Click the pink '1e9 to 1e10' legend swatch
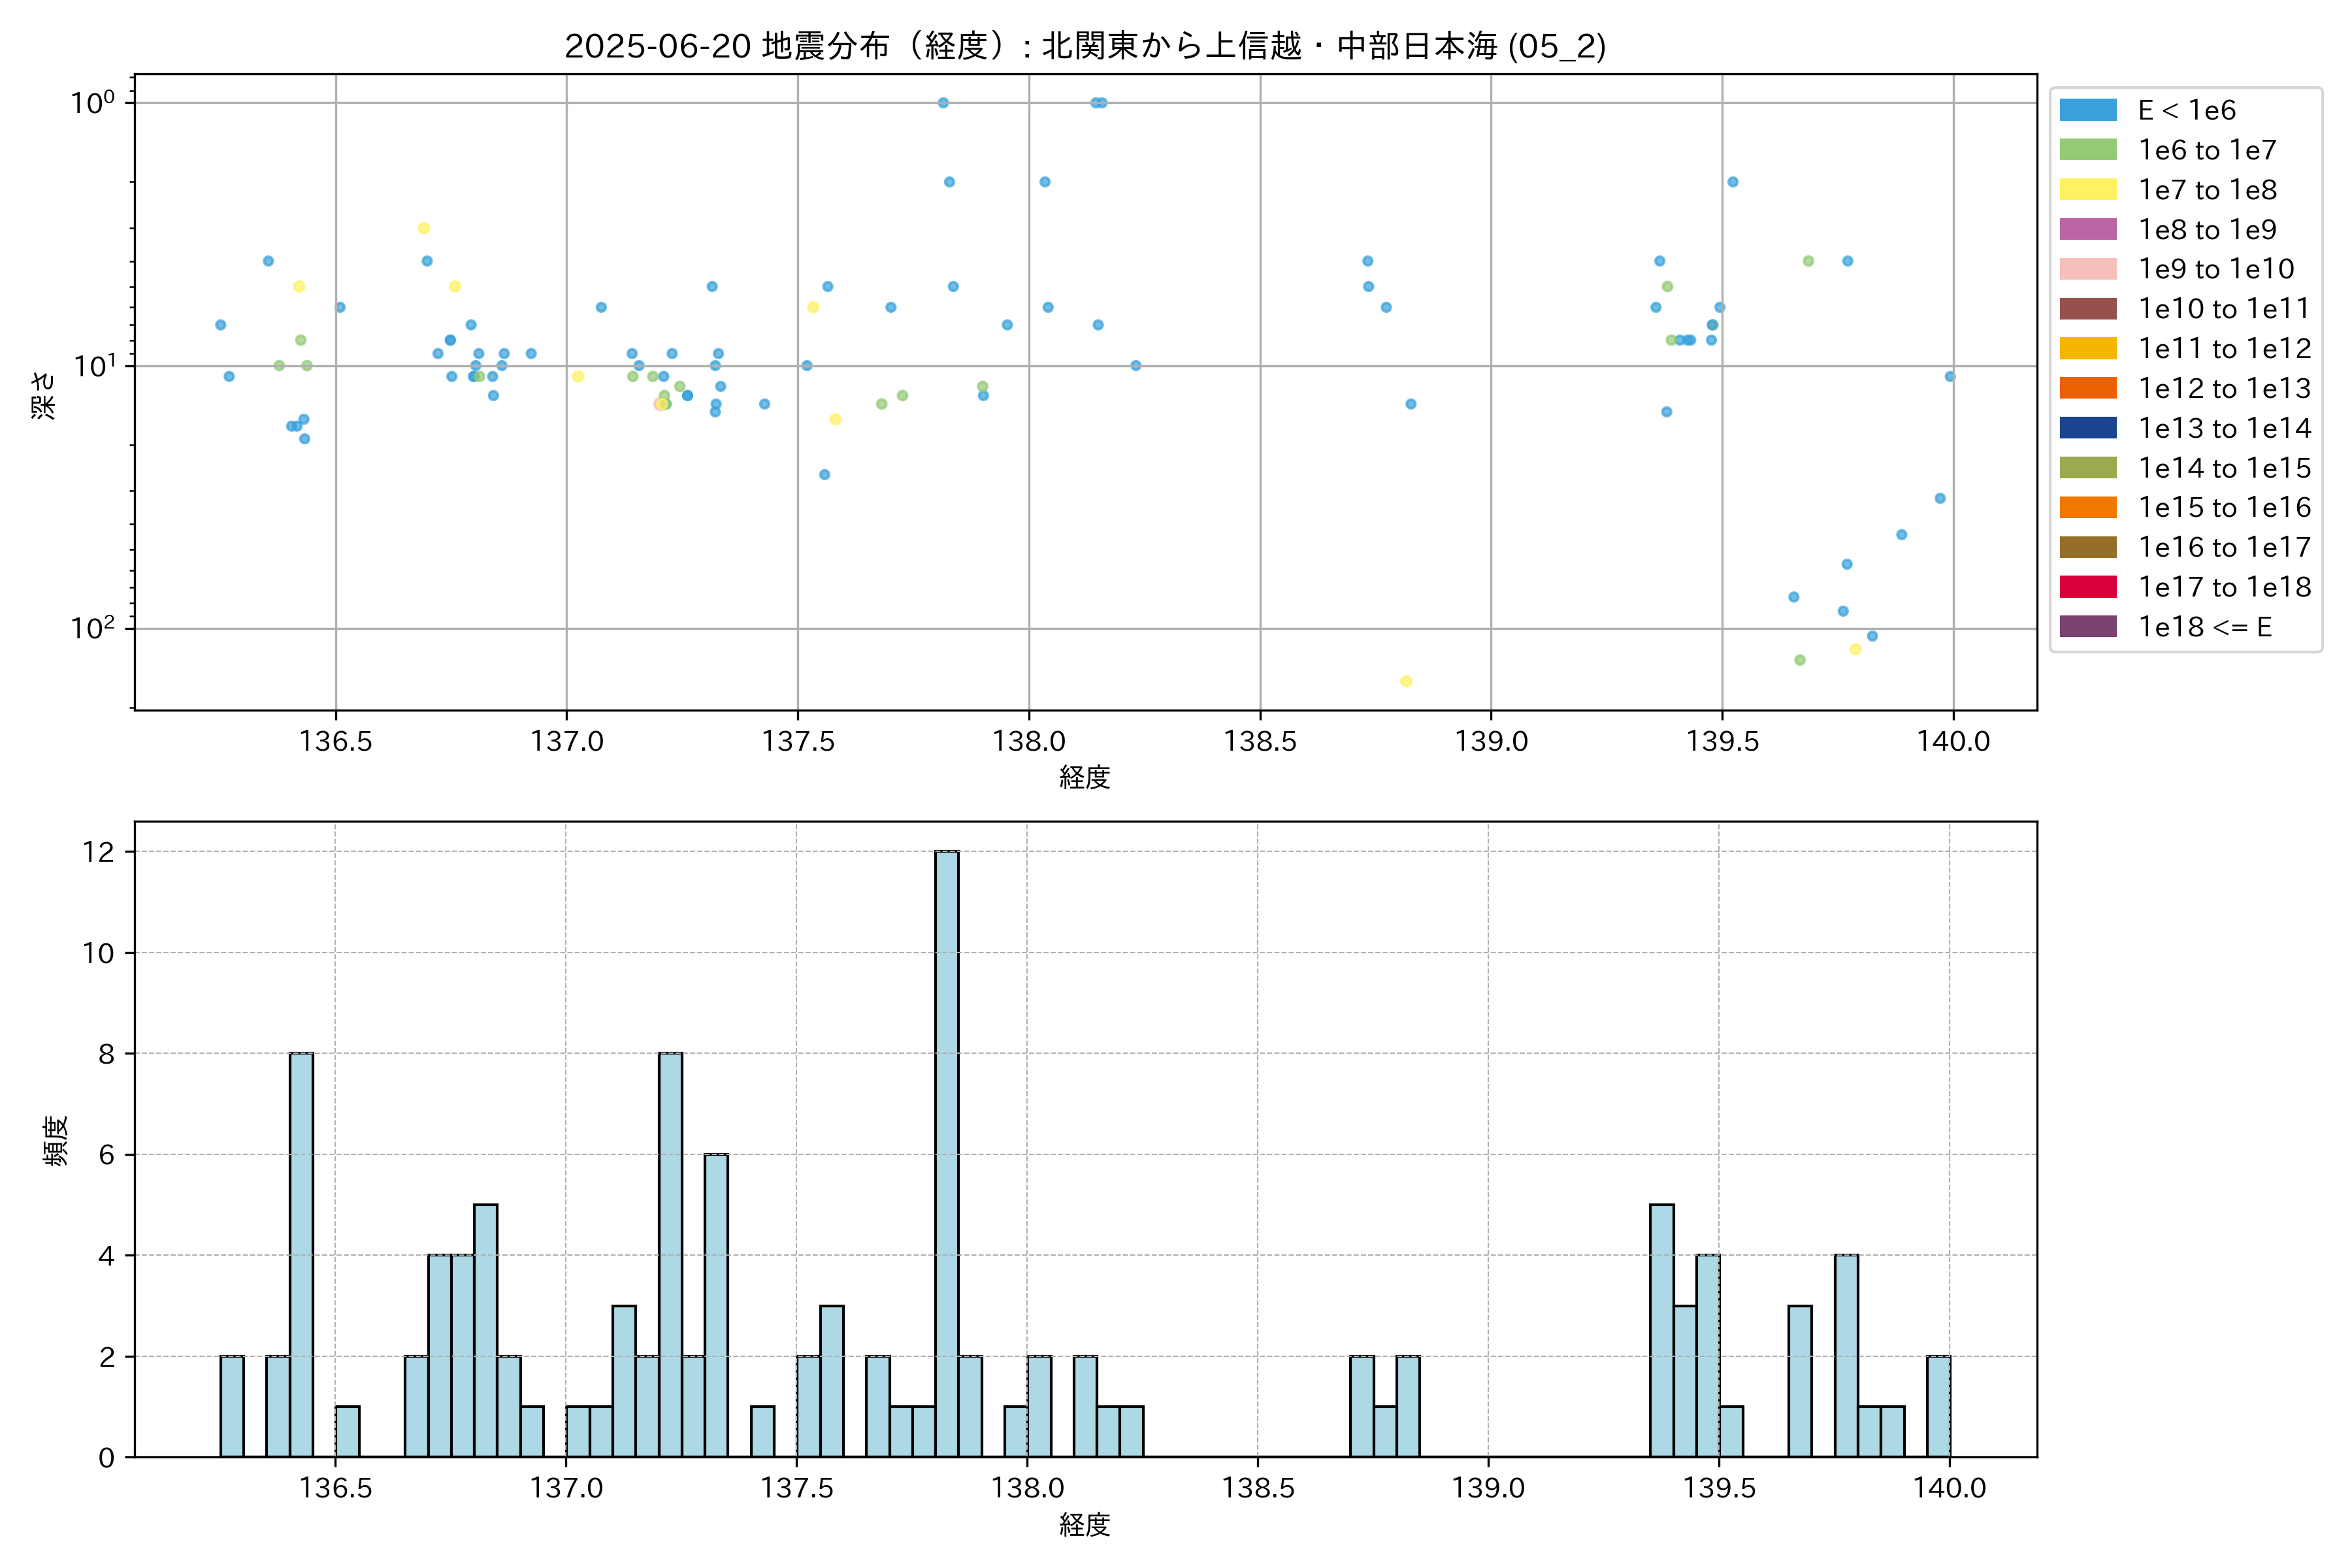Viewport: 2352px width, 1568px height. pos(2088,269)
